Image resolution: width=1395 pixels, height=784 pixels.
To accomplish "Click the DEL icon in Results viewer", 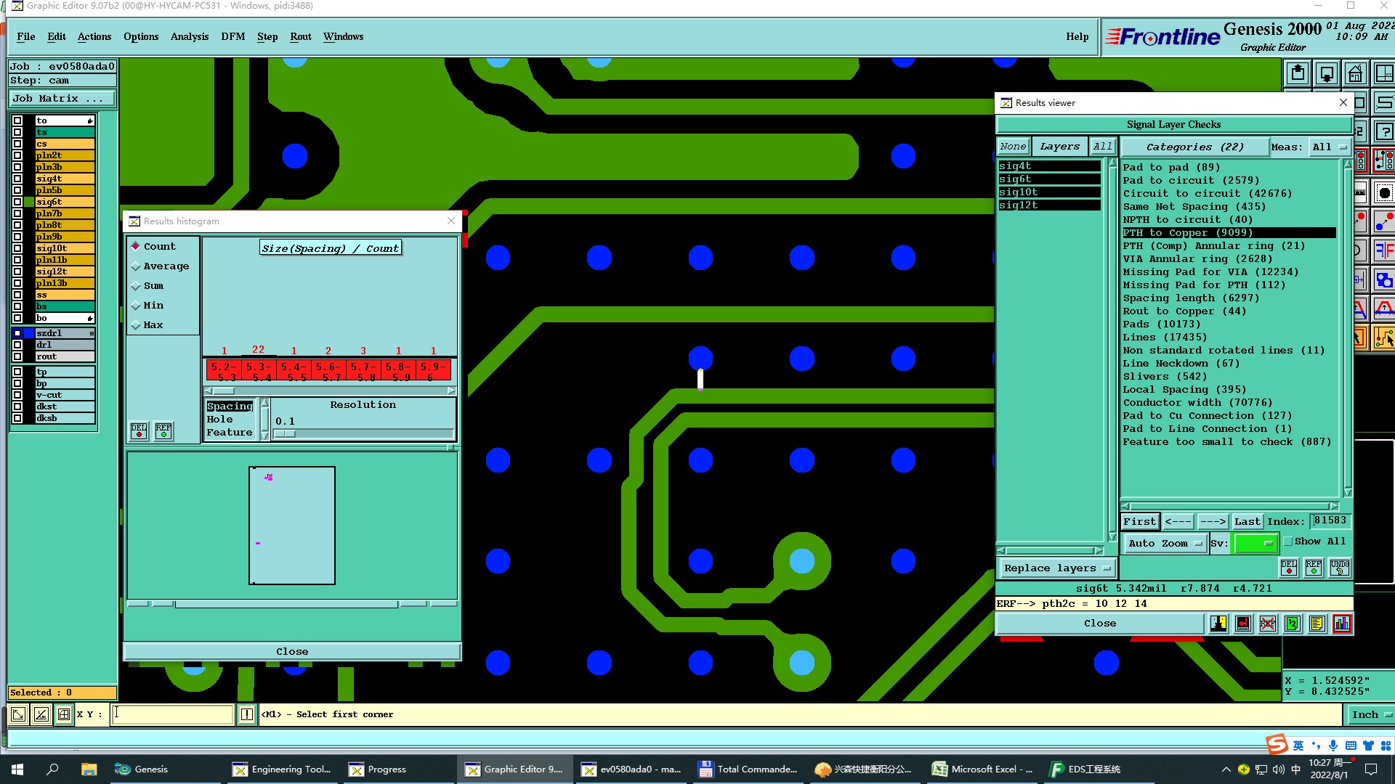I will point(1289,568).
